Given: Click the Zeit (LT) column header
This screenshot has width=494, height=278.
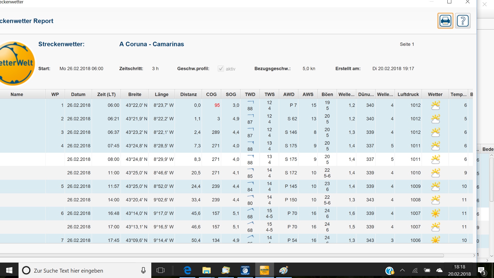Looking at the screenshot, I should pyautogui.click(x=106, y=94).
